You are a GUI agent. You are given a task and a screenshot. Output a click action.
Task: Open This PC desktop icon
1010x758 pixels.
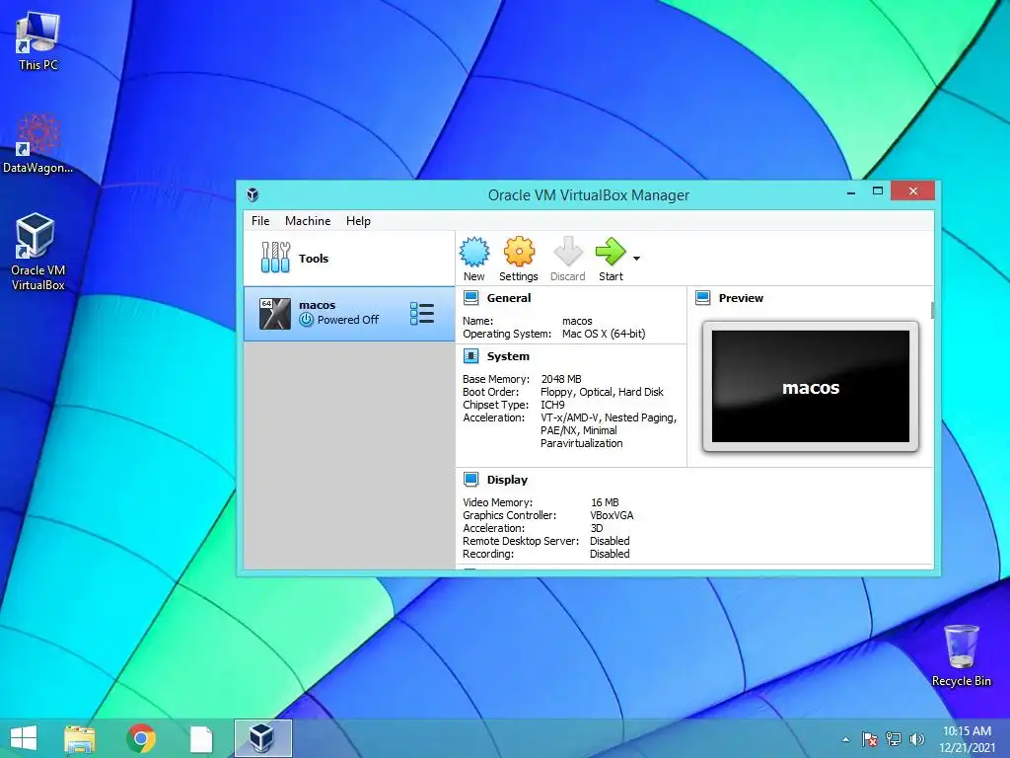pyautogui.click(x=38, y=41)
